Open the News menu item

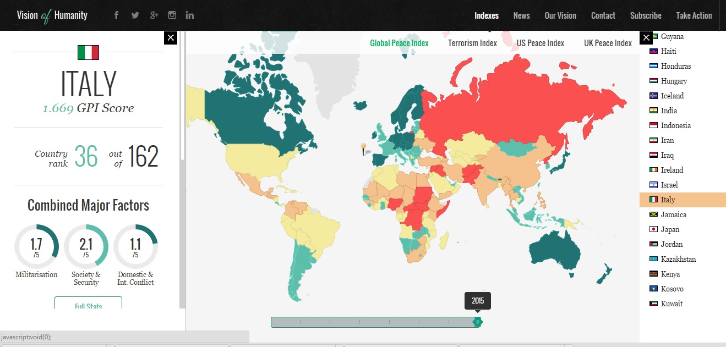[x=521, y=15]
